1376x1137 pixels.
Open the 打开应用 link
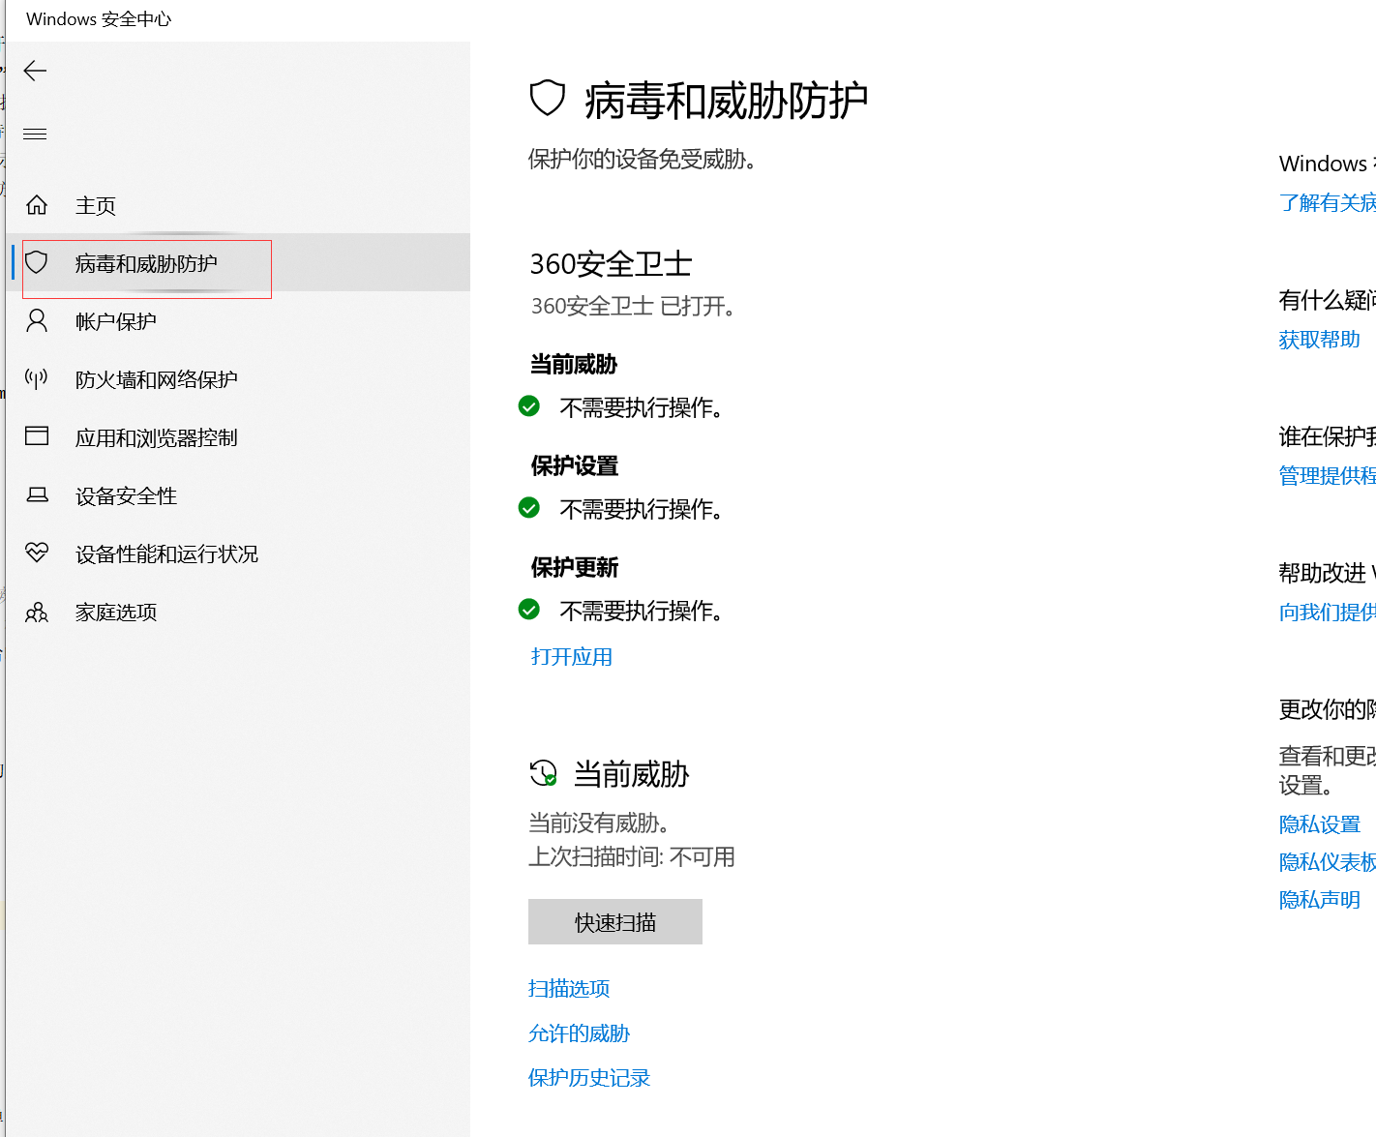(x=571, y=657)
